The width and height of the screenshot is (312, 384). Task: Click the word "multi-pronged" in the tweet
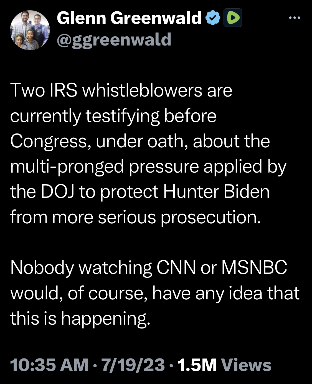point(67,167)
